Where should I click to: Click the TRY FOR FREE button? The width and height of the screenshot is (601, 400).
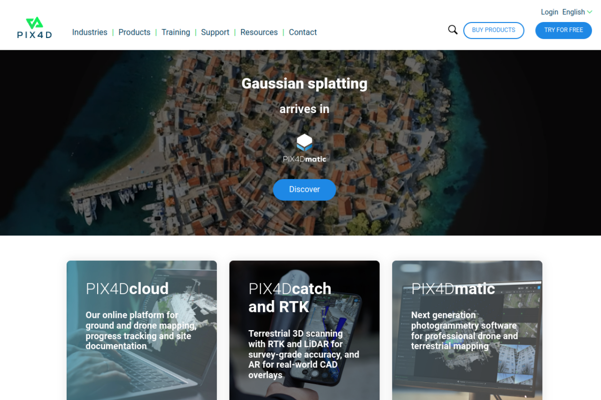563,30
